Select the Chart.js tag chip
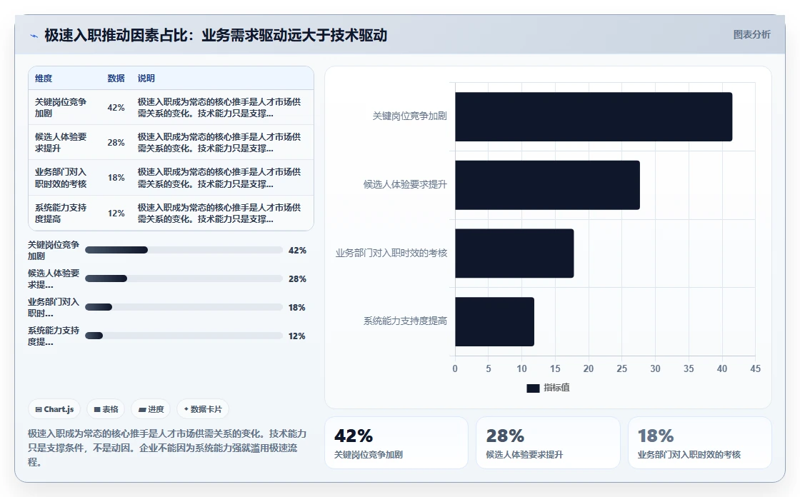 tap(54, 409)
